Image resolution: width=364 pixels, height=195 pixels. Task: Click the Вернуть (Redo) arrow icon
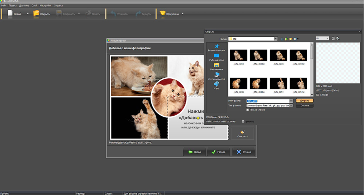[138, 13]
